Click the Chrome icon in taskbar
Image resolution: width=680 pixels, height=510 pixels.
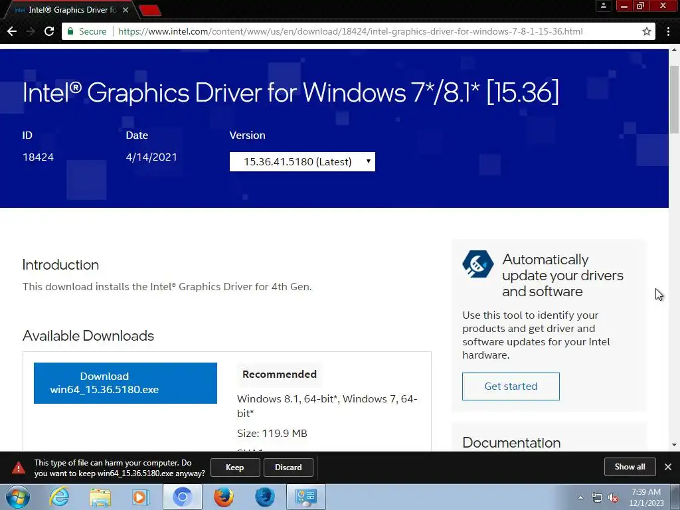coord(182,497)
